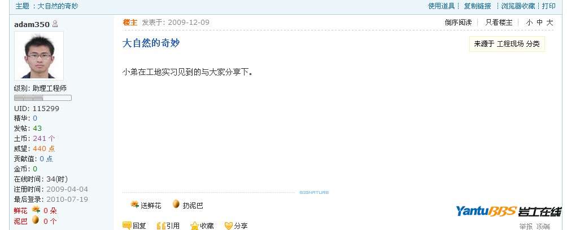
Task: Toggle 倒序阅读 reverse reading order
Action: click(x=458, y=23)
